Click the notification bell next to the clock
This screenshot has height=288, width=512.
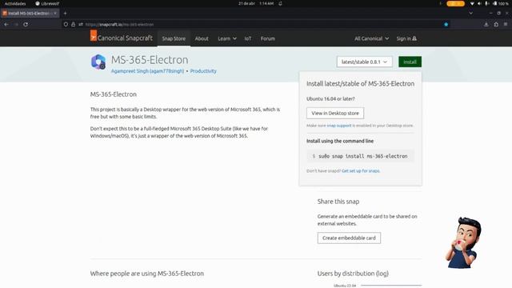(280, 3)
